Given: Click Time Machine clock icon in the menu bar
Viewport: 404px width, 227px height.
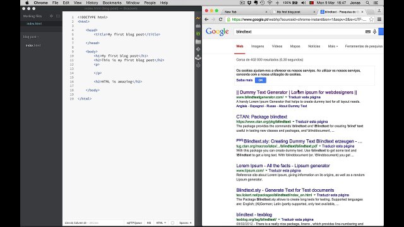Looking at the screenshot, I should pos(263,3).
